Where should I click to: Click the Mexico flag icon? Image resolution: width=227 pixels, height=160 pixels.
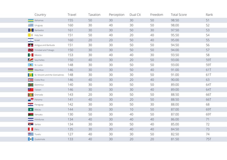point(30,55)
